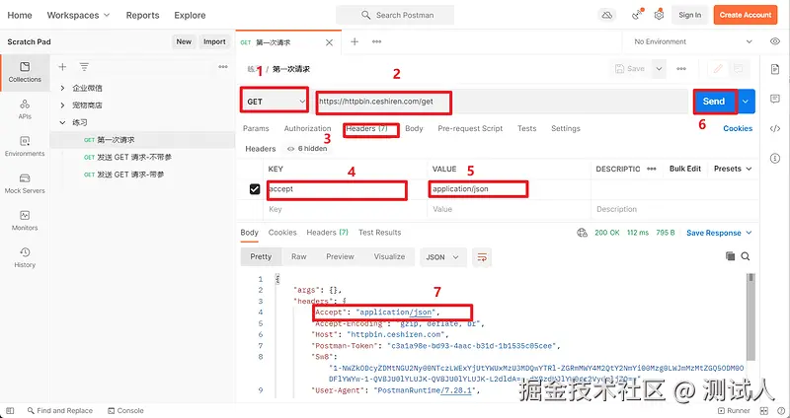This screenshot has height=418, width=790.
Task: Open the code snippet icon in right sidebar
Action: click(x=775, y=129)
